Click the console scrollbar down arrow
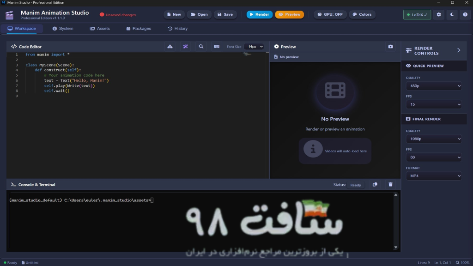Image resolution: width=473 pixels, height=266 pixels. tap(396, 248)
